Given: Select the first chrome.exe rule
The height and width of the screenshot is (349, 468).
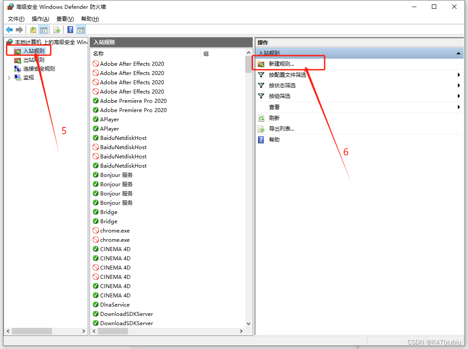Looking at the screenshot, I should point(115,230).
